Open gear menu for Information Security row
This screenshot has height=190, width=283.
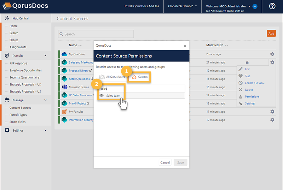click(272, 120)
